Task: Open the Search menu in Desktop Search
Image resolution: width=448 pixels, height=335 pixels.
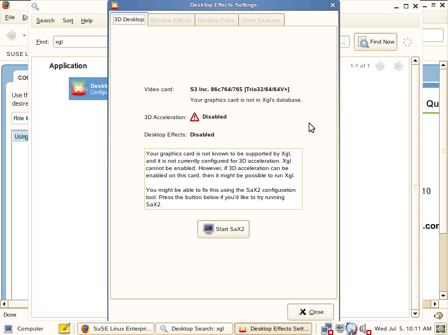Action: [x=45, y=21]
